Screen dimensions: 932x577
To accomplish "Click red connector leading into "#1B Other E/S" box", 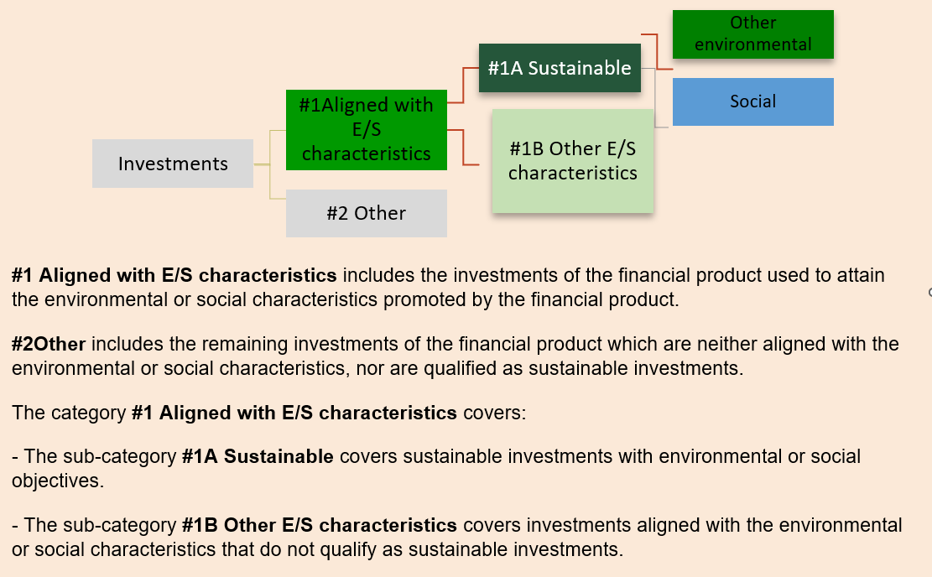I will click(464, 149).
